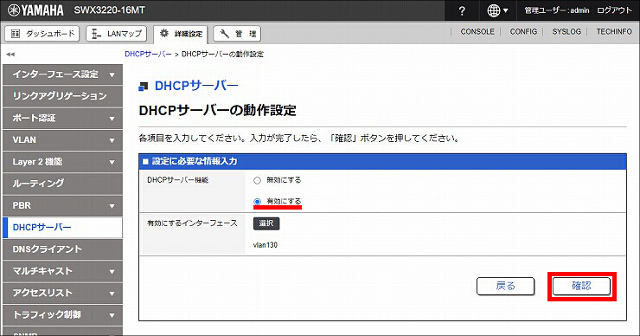Expand トラフィック制御 menu

coord(62,314)
